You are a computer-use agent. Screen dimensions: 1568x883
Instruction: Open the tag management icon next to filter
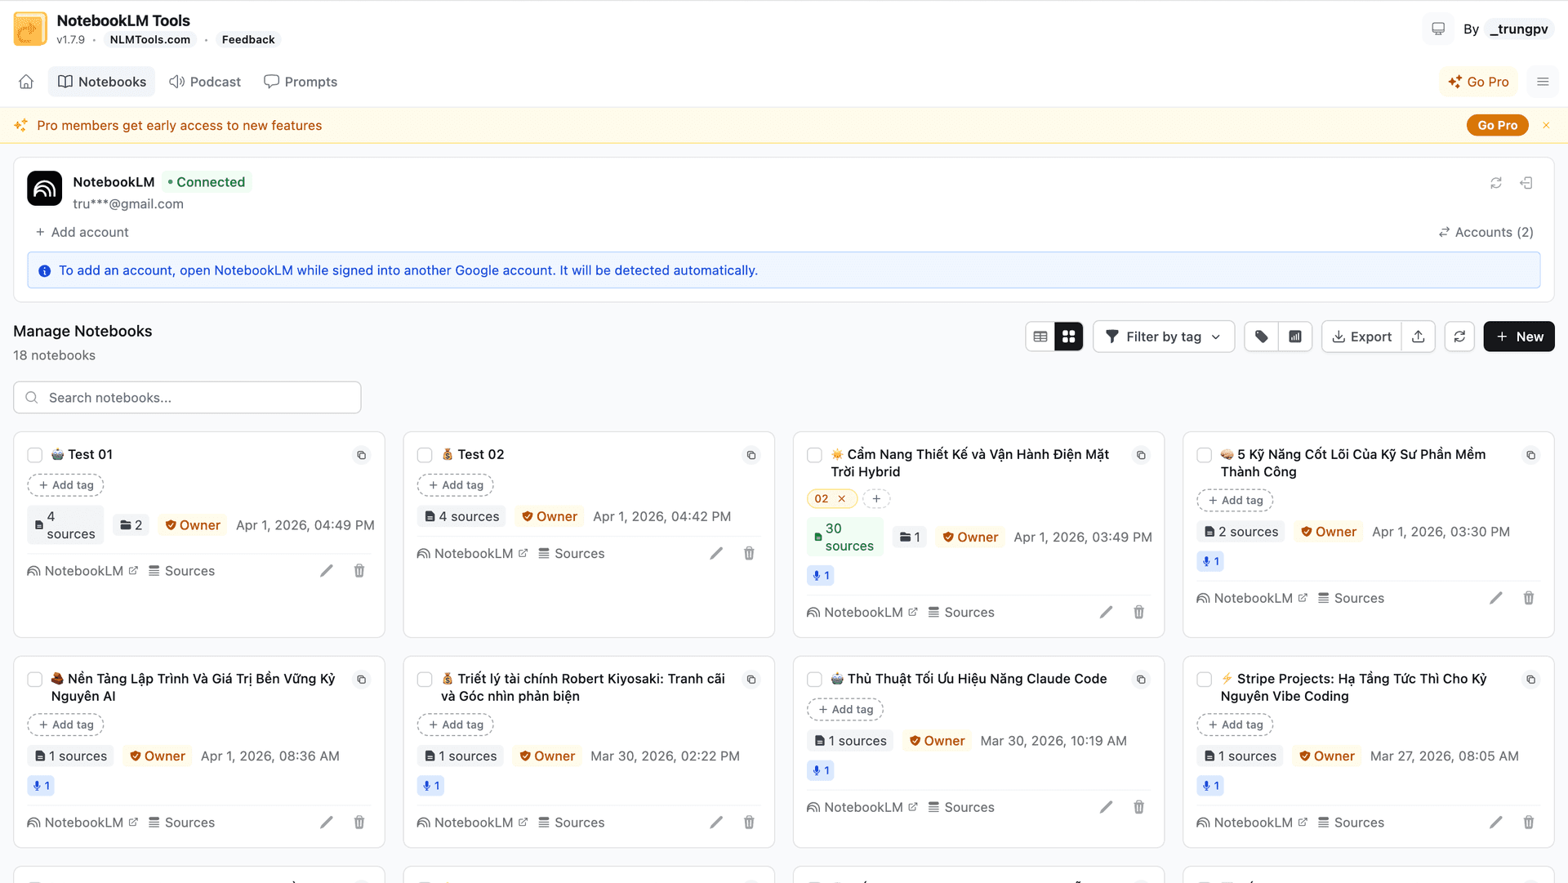point(1260,337)
